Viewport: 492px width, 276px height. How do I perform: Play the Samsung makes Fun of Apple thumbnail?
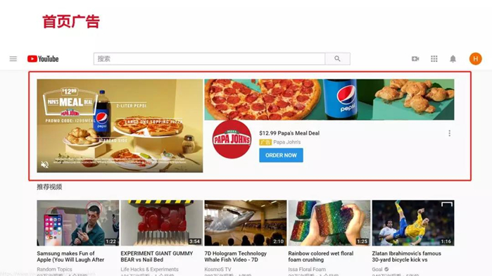click(78, 223)
